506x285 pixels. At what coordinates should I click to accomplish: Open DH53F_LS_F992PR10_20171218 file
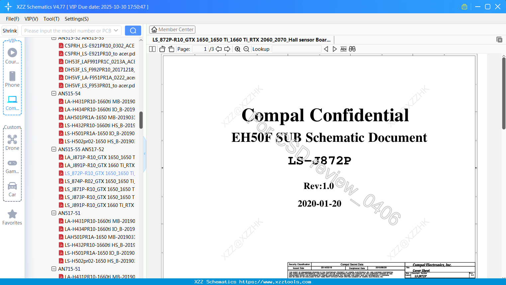point(100,69)
